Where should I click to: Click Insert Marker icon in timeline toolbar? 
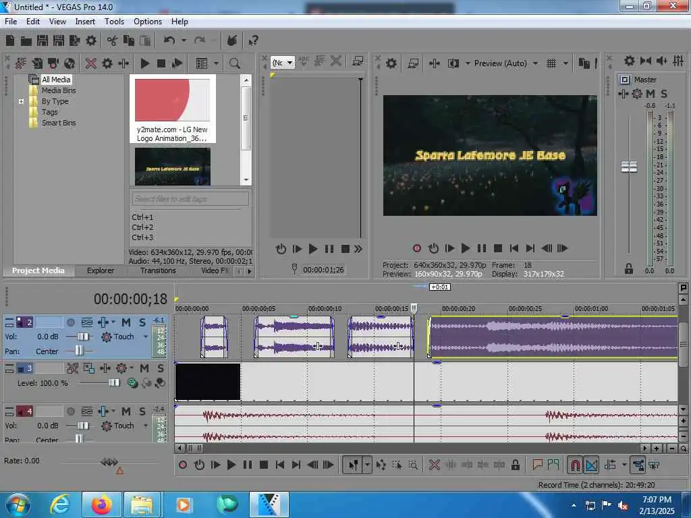point(537,465)
